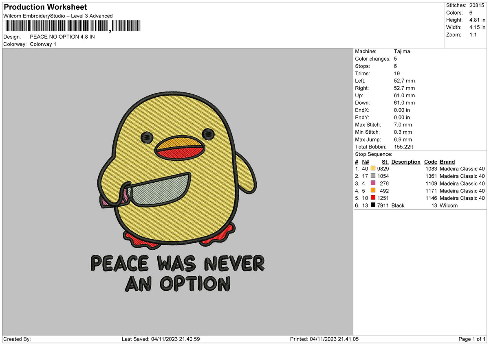Screen dimensions: 489x345
Task: Click the 'Brand' column header
Action: click(447, 162)
